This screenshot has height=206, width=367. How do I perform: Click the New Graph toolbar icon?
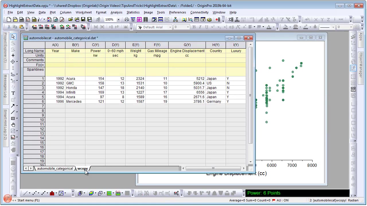(28, 19)
